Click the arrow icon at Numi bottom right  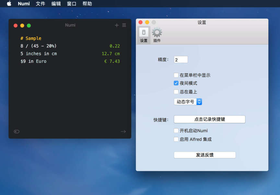[x=123, y=132]
